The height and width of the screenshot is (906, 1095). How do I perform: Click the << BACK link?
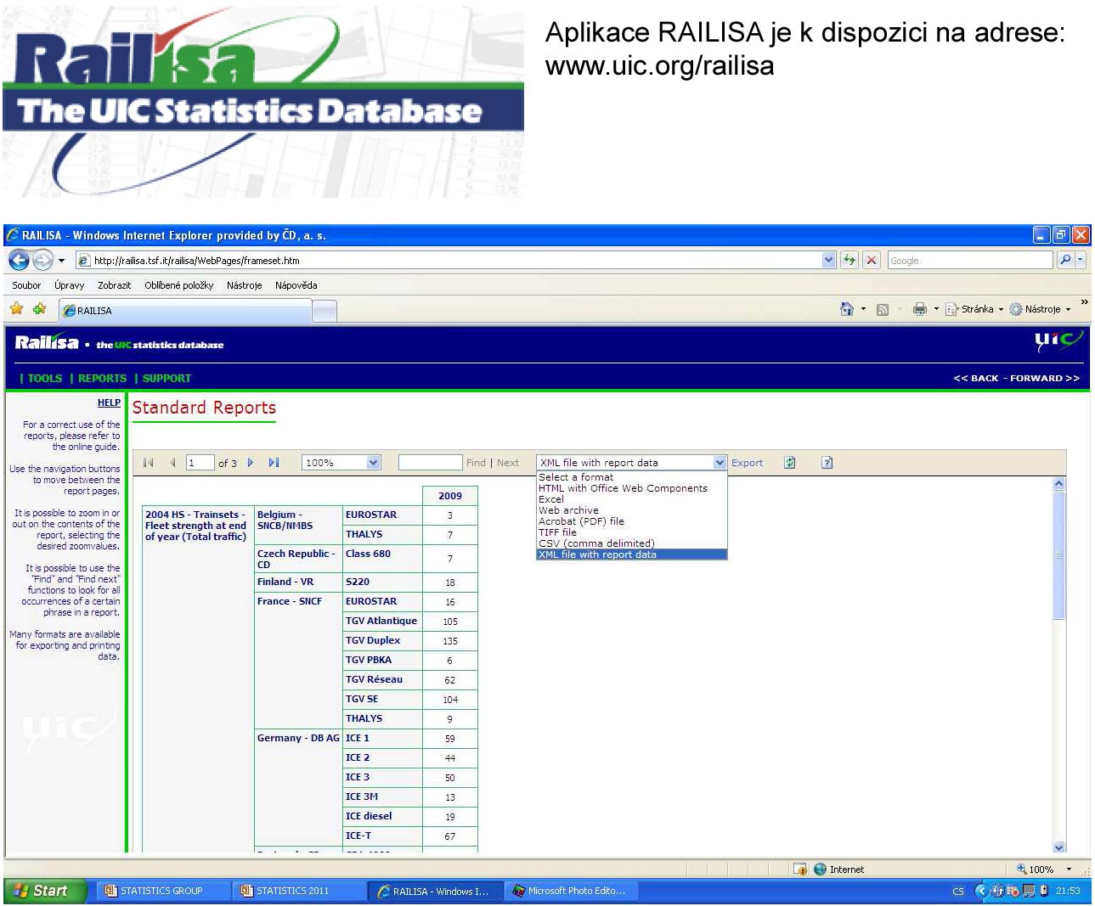pyautogui.click(x=976, y=379)
